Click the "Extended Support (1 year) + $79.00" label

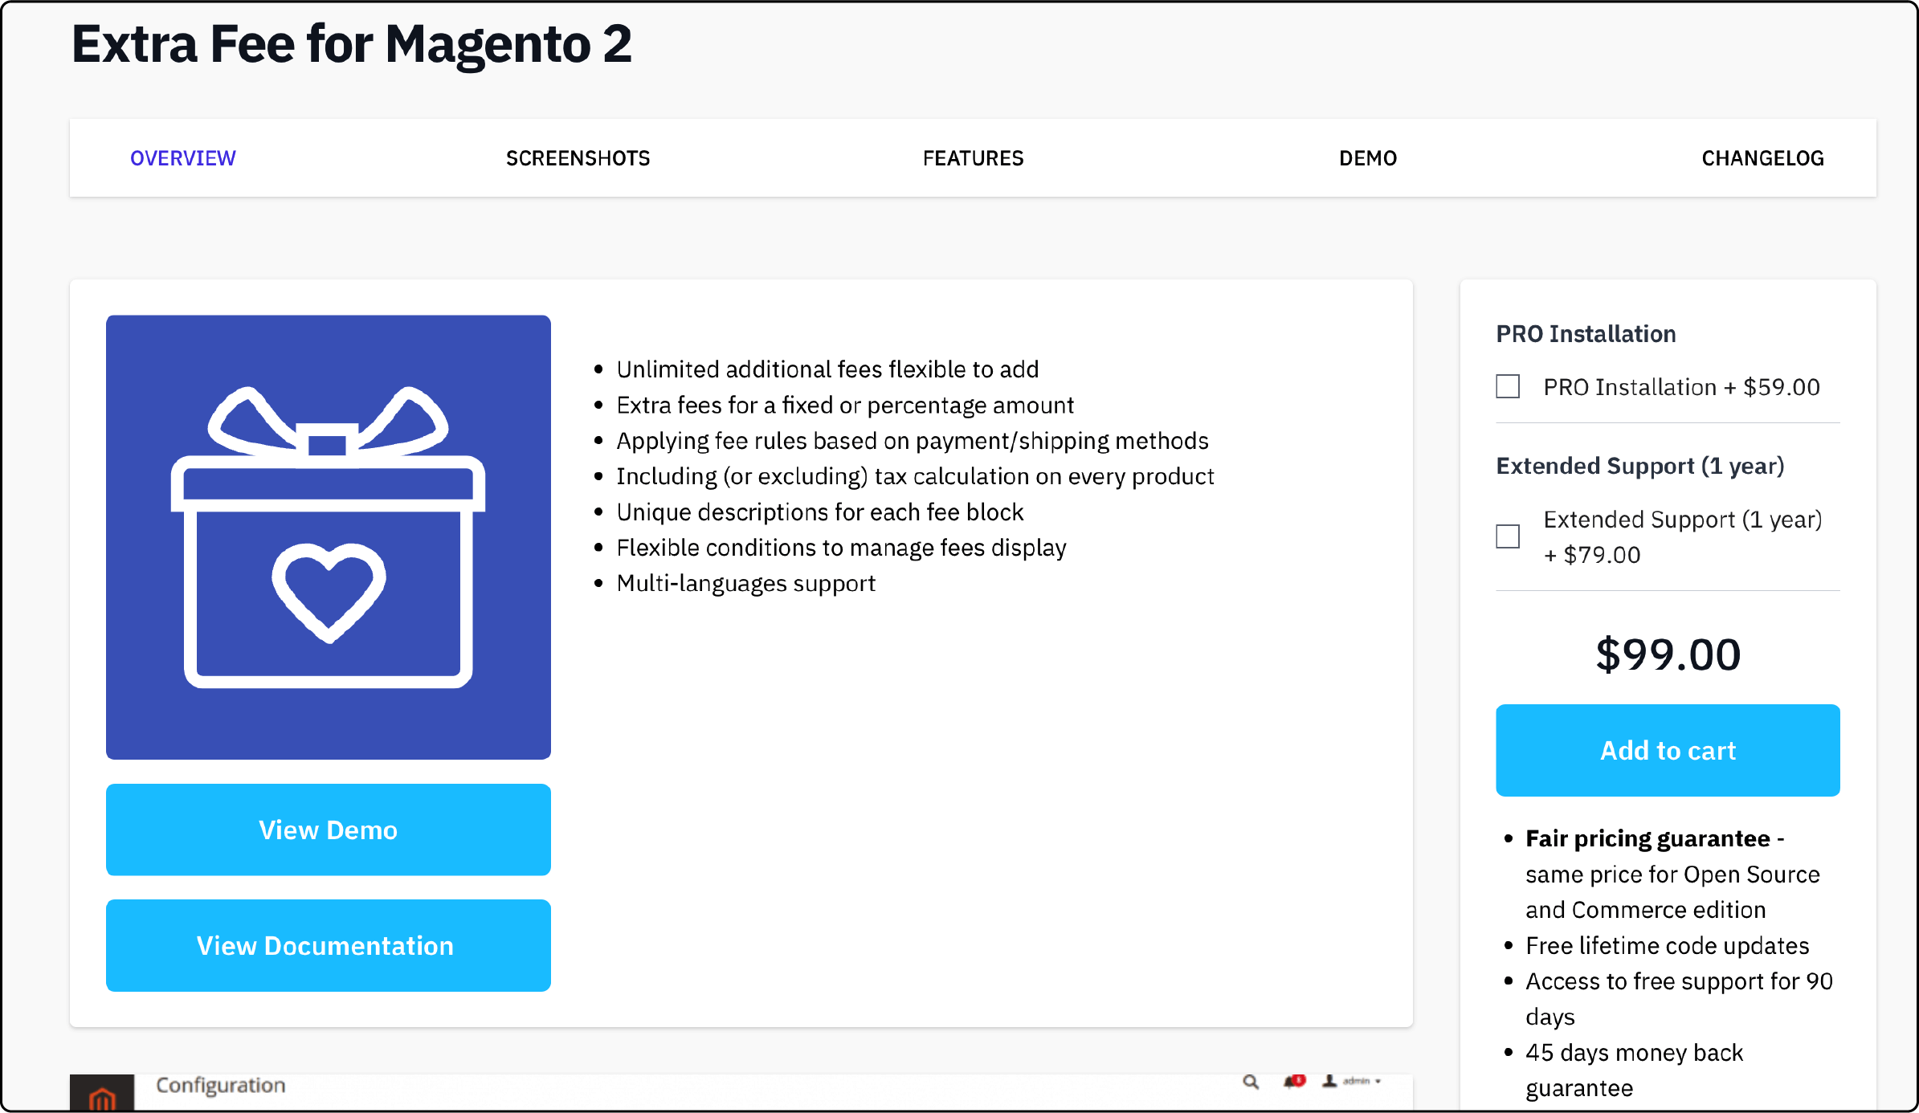click(1682, 536)
